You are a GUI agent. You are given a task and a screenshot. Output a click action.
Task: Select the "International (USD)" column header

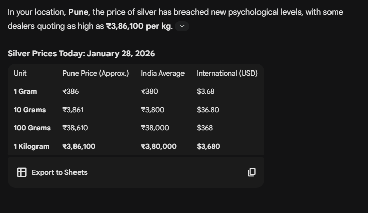(x=227, y=73)
